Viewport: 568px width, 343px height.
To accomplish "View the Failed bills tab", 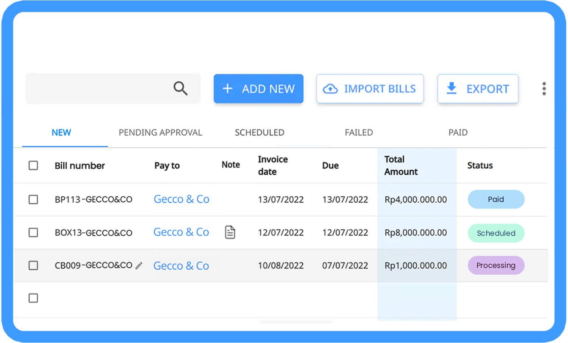I will coord(359,133).
